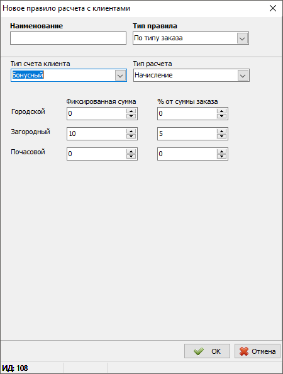
Task: Open the Тип правила dropdown
Action: click(242, 38)
